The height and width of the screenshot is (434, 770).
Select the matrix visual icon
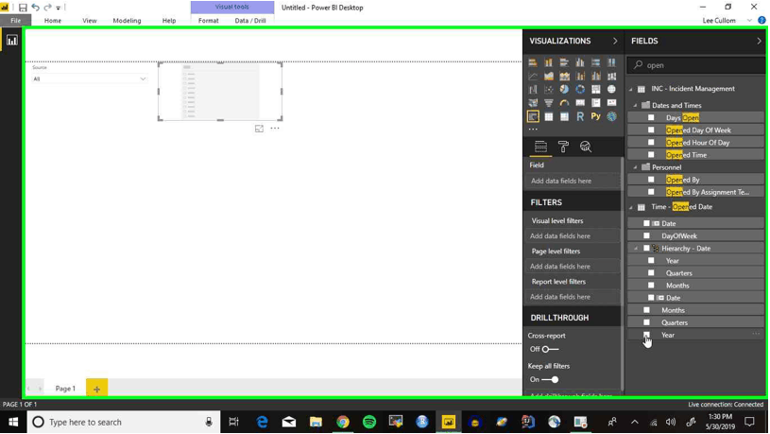[x=564, y=116]
